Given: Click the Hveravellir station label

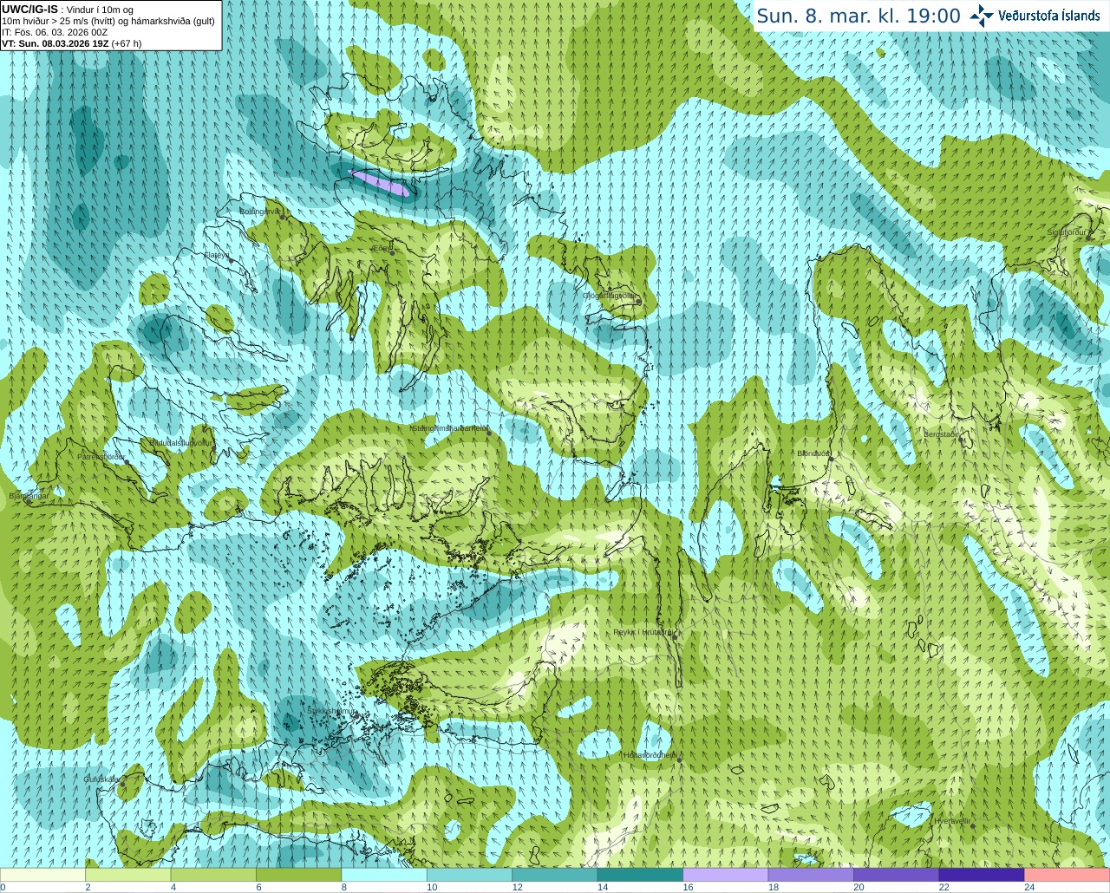Looking at the screenshot, I should pos(952,820).
